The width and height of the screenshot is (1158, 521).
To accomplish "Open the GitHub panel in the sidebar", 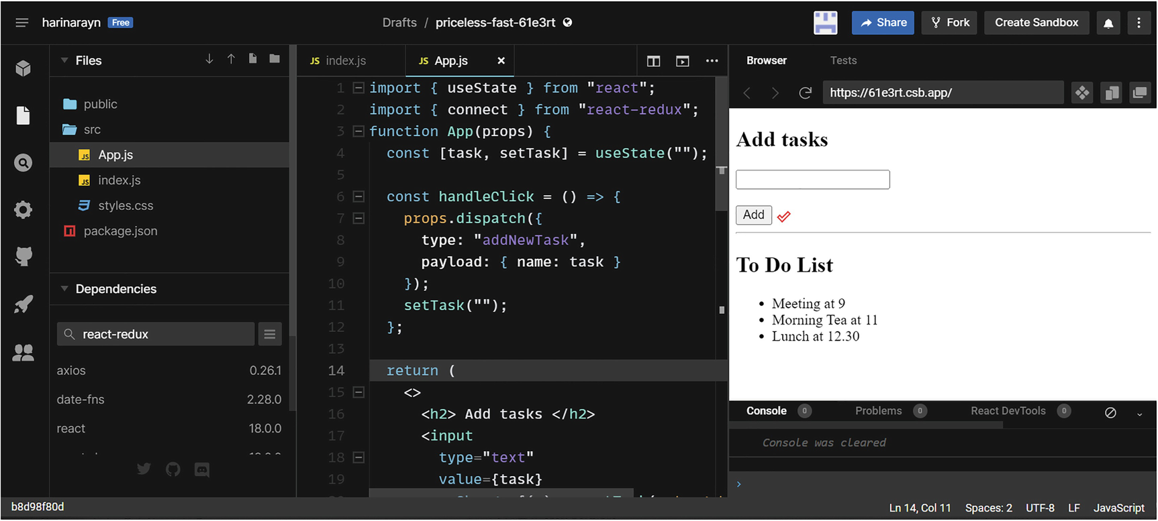I will tap(23, 256).
